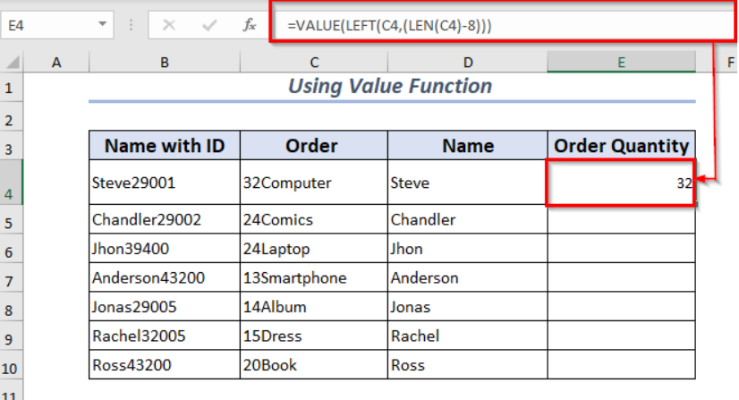
Task: Select the cell containing name Rachel
Action: [467, 336]
